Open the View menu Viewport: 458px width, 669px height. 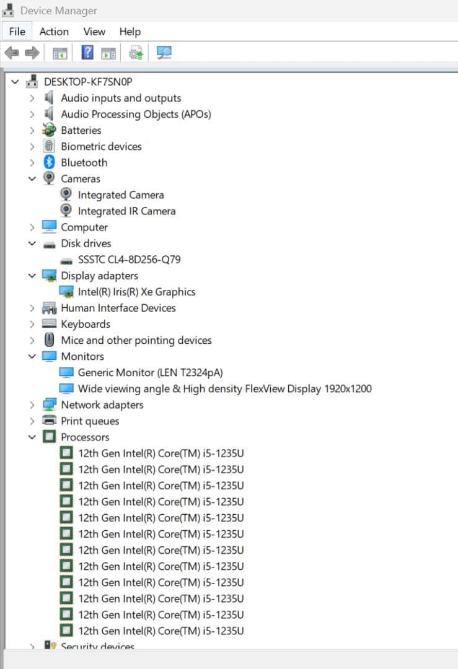point(94,32)
